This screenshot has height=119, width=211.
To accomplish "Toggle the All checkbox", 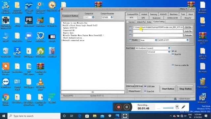I will [x=173, y=51].
